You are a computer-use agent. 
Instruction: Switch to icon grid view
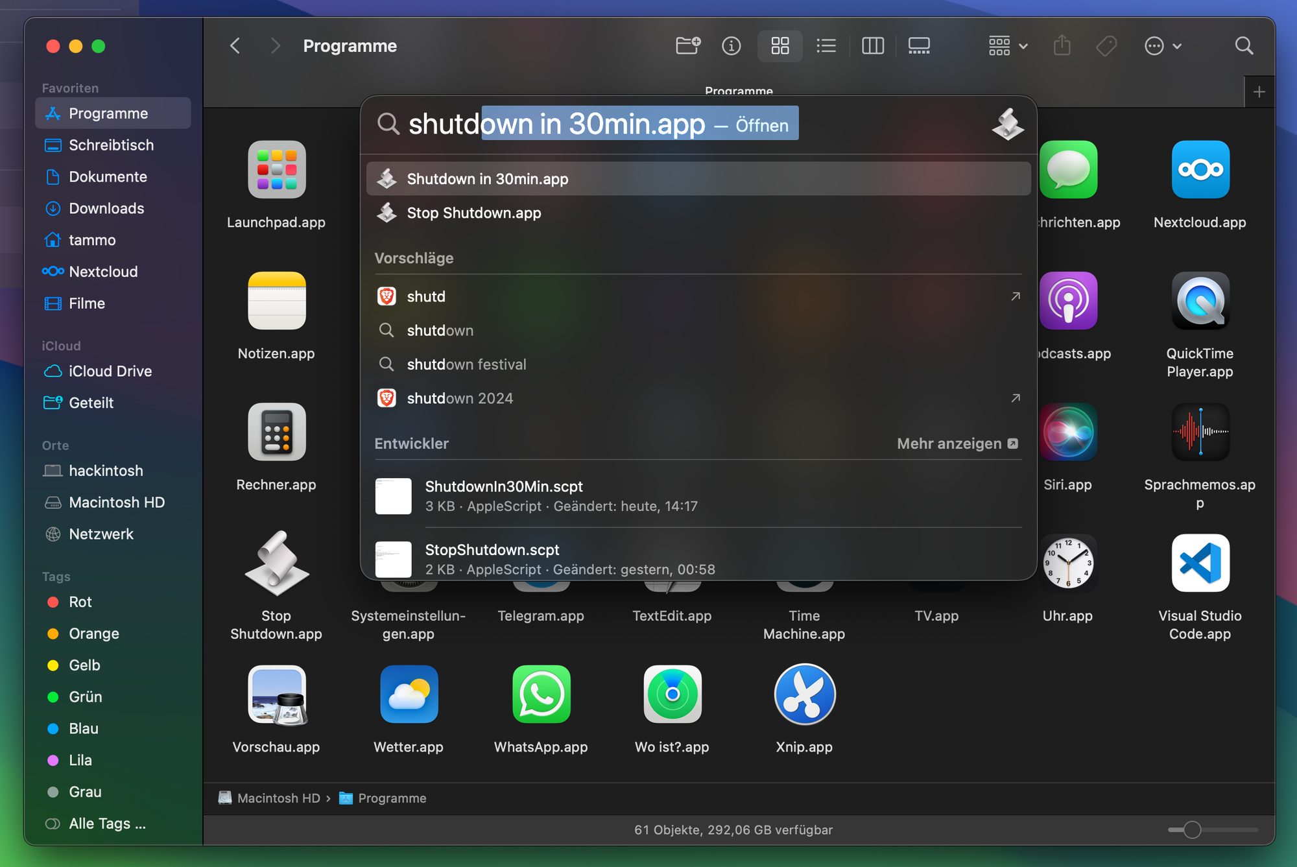click(x=779, y=46)
